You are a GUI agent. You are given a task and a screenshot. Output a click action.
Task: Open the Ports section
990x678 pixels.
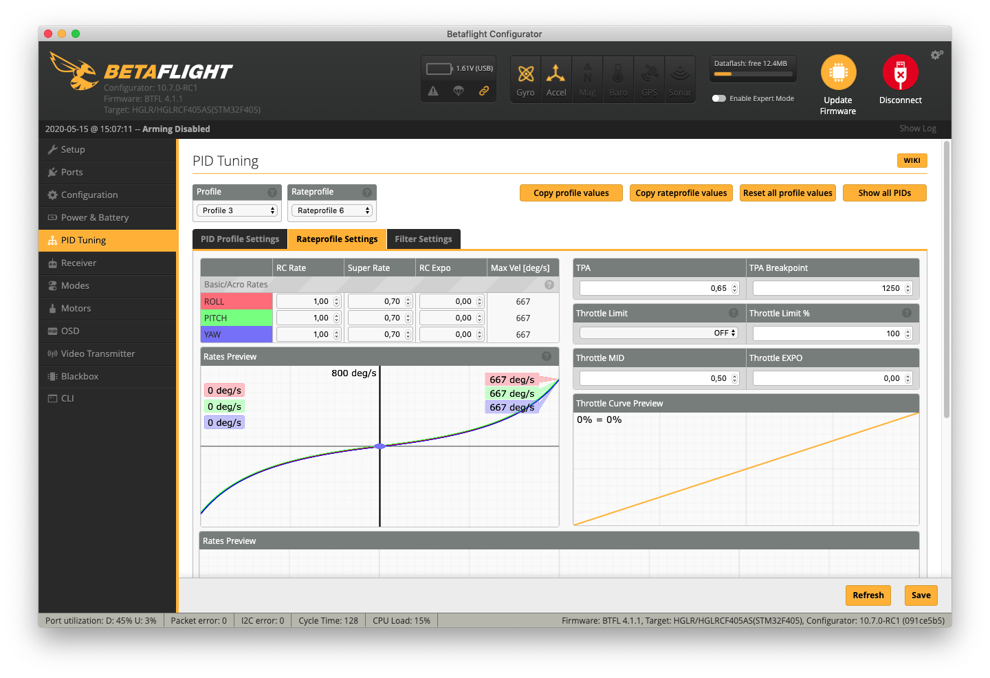107,172
